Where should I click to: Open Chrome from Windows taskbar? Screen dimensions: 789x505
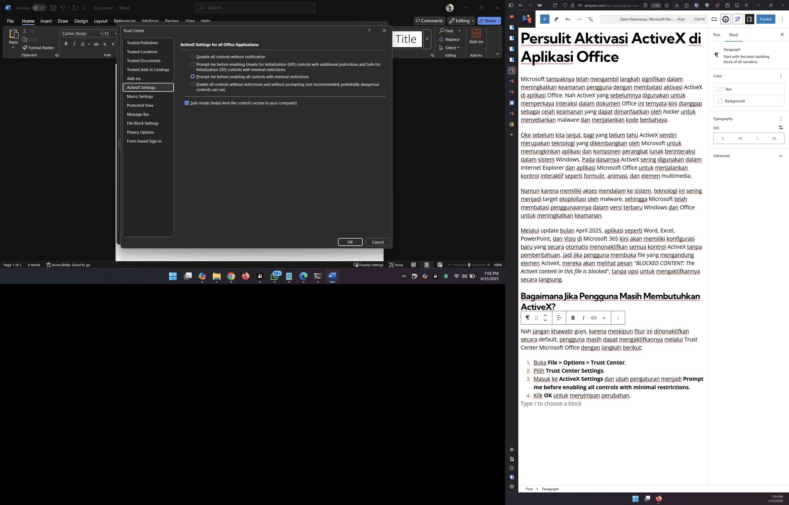click(x=231, y=276)
